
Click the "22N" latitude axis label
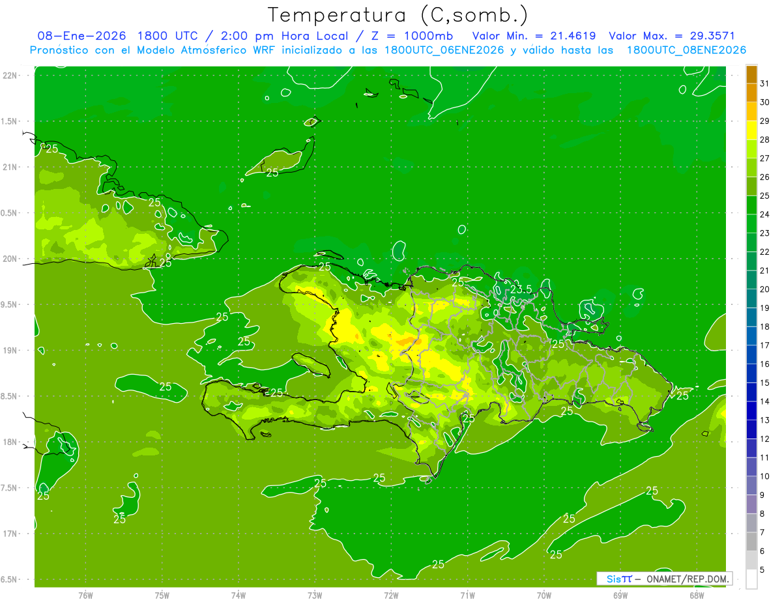pyautogui.click(x=10, y=76)
